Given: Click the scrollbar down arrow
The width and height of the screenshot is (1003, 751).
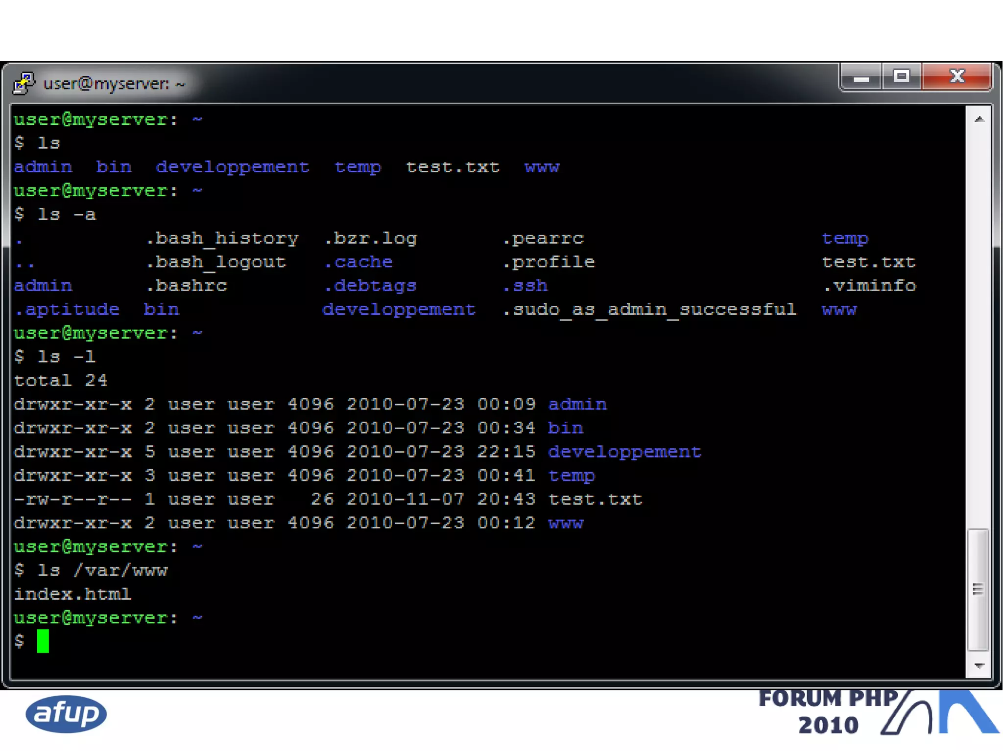Looking at the screenshot, I should click(979, 666).
